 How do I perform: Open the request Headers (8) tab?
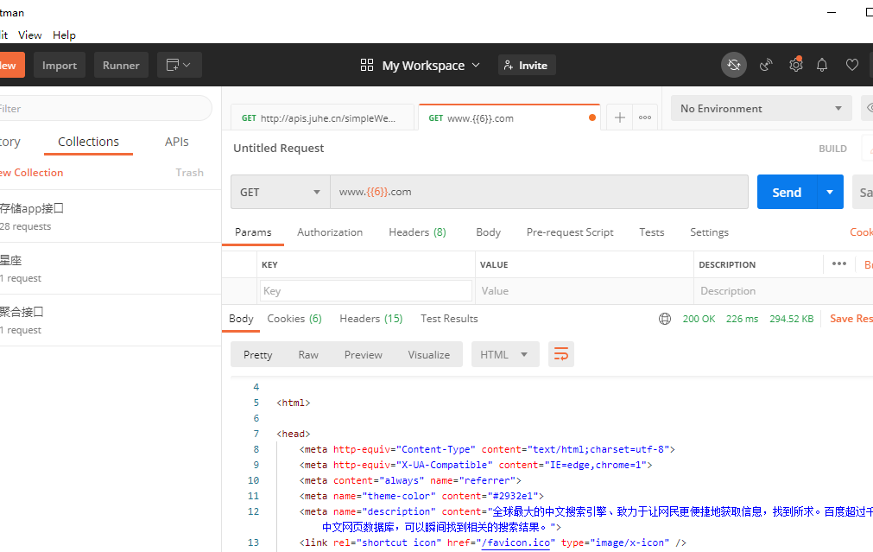point(418,232)
